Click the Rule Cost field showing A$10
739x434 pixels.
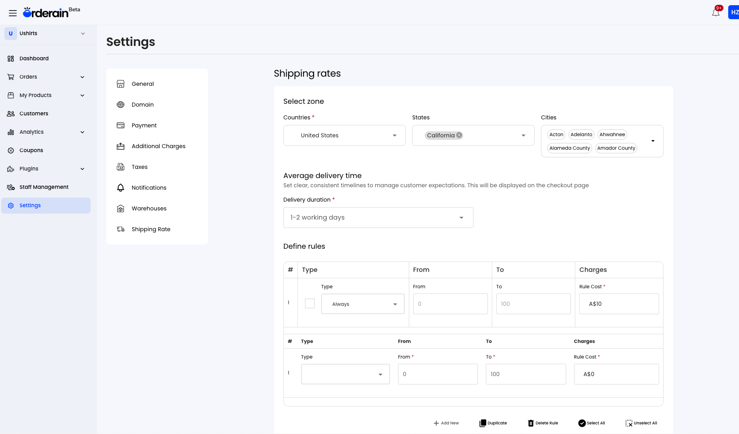[x=618, y=303]
